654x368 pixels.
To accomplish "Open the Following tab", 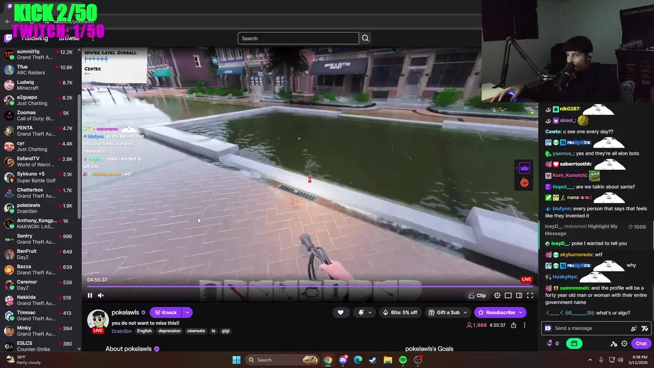I will tap(34, 38).
